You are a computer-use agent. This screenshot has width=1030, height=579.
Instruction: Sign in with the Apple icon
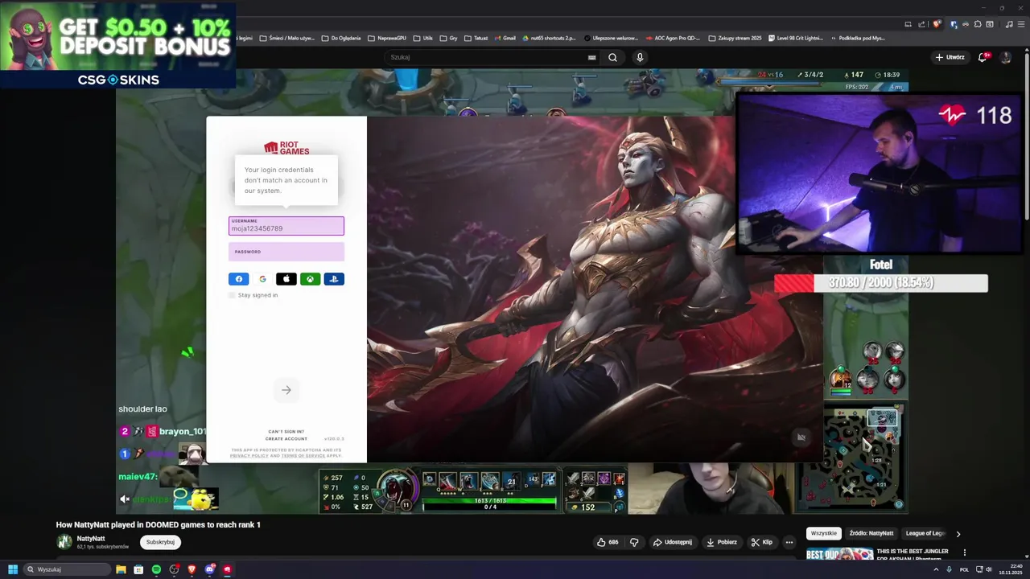pyautogui.click(x=286, y=279)
